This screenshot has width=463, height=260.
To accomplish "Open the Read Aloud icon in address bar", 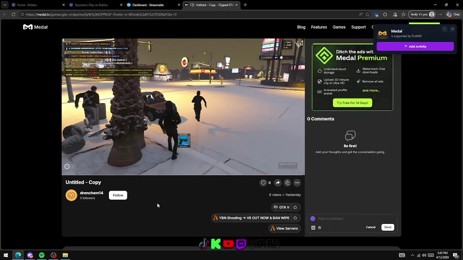I will pyautogui.click(x=361, y=14).
